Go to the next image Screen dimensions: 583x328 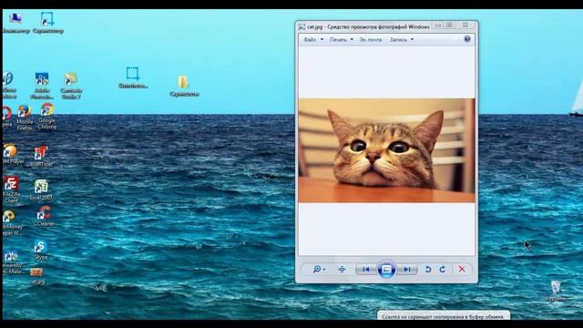point(407,269)
